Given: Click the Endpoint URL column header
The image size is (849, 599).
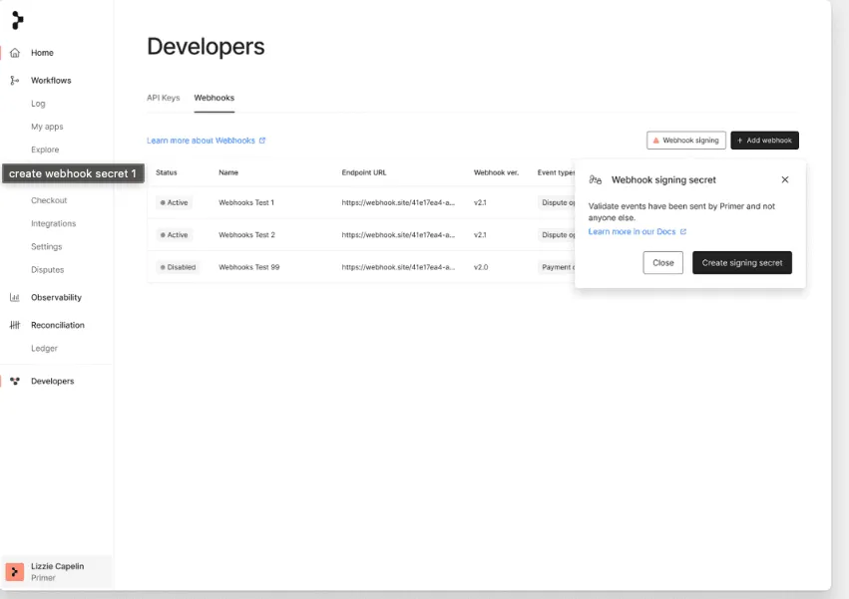Looking at the screenshot, I should (x=364, y=172).
